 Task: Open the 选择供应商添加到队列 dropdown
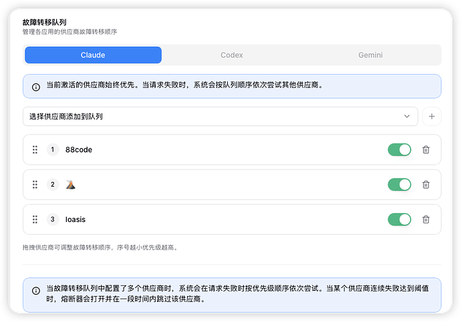tap(220, 117)
